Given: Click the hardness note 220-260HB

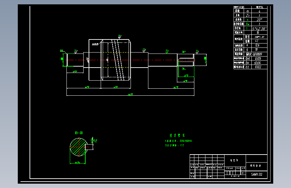Looking at the screenshot, I should pyautogui.click(x=186, y=141).
